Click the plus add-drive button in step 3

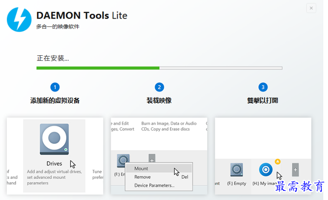(x=295, y=170)
